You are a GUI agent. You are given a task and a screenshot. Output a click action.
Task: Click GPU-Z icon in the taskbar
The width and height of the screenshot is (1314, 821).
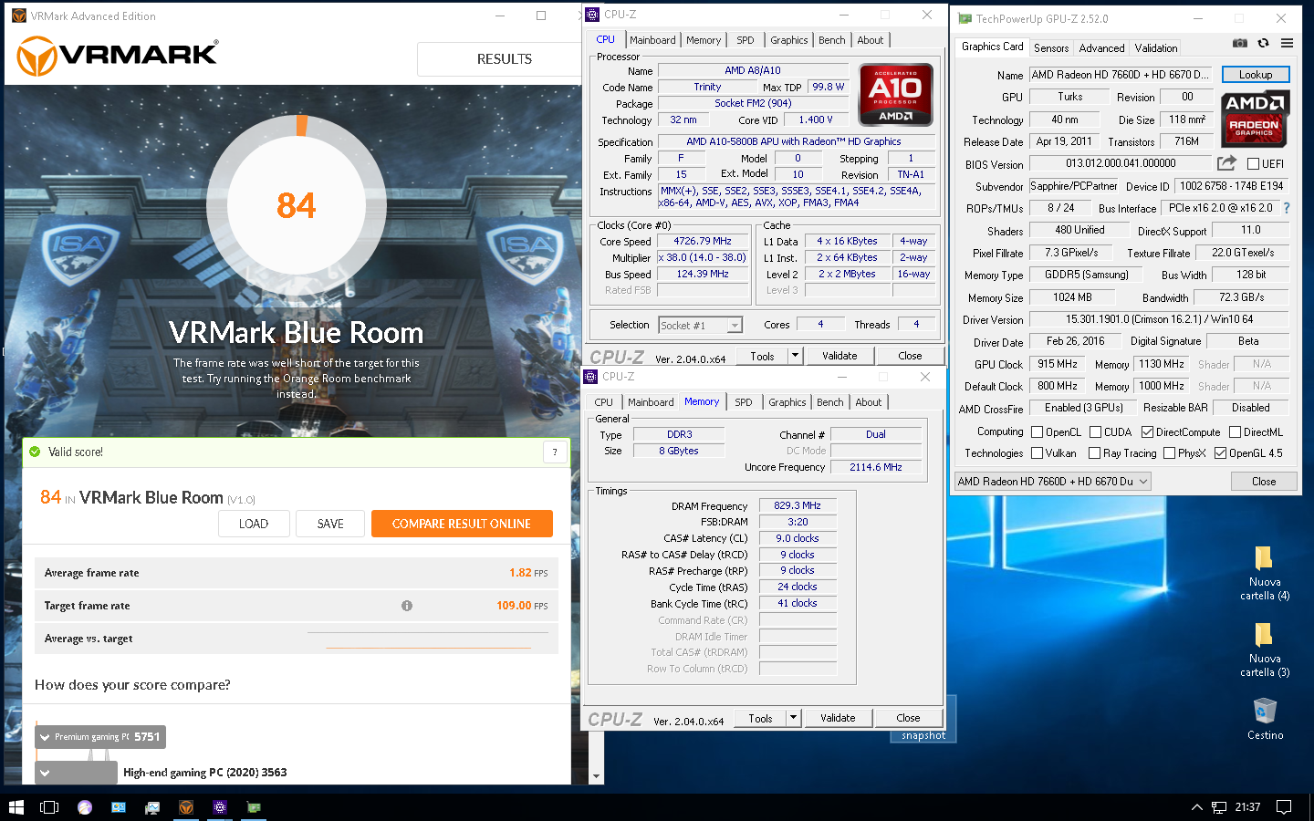pyautogui.click(x=254, y=807)
